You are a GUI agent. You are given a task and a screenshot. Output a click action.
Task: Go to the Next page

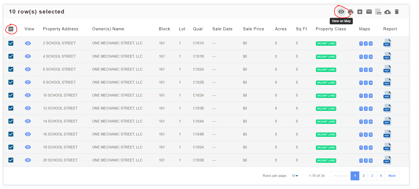[x=392, y=176]
